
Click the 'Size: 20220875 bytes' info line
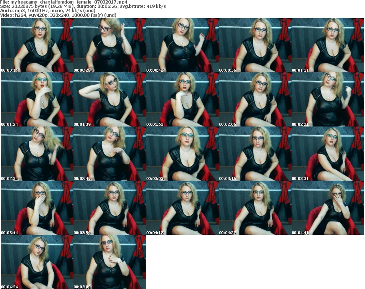83,6
